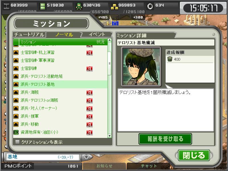
Task: Open the イベント tab
Action: (x=97, y=34)
